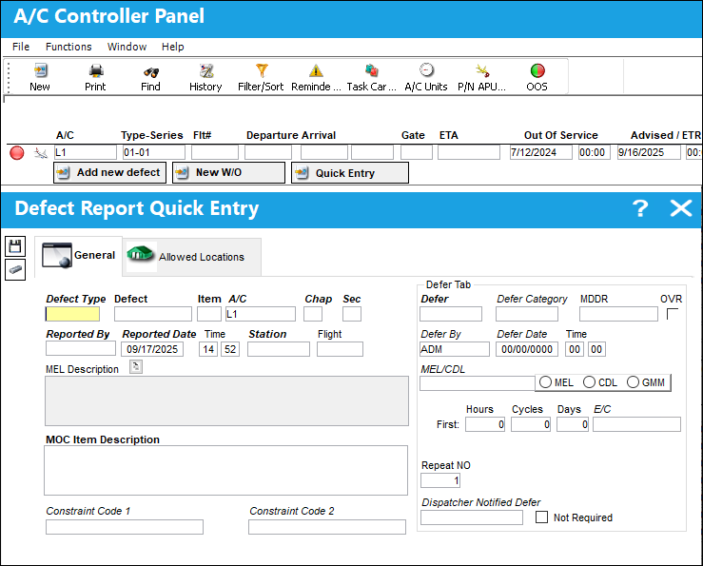Viewport: 703px width, 566px height.
Task: Click the First Hours field
Action: pos(485,424)
